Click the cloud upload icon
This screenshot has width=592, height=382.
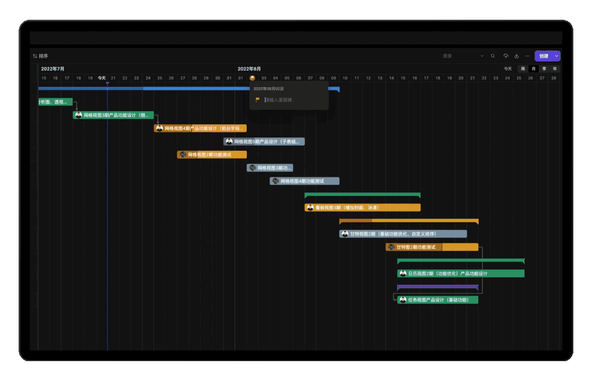pos(506,56)
